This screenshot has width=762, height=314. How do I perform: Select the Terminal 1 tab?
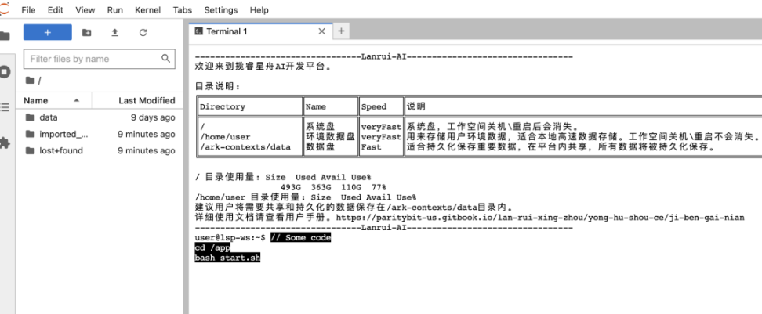coord(226,31)
